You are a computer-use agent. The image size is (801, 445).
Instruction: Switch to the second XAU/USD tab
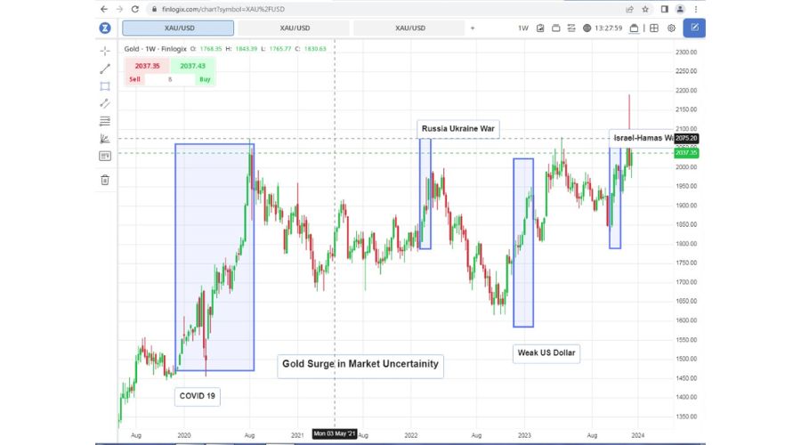(x=295, y=28)
